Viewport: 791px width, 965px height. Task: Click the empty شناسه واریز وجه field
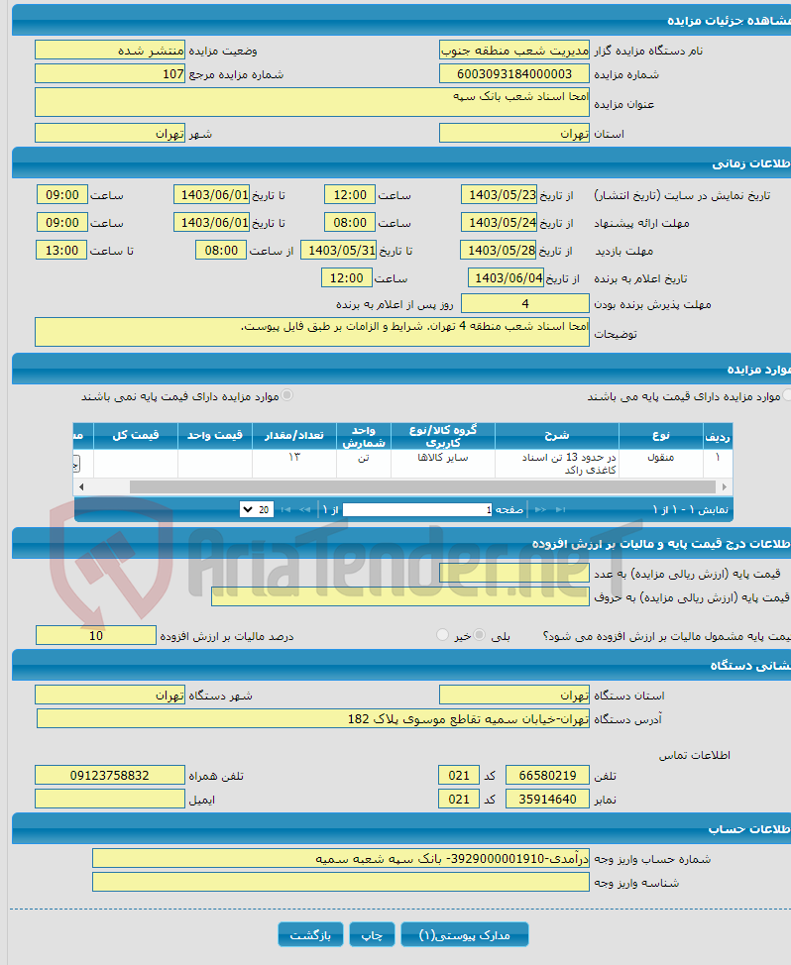click(341, 882)
